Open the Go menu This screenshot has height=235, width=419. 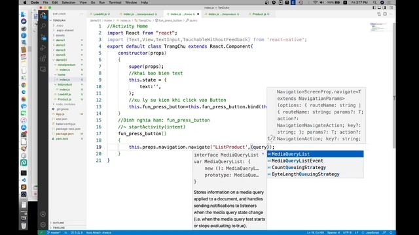pos(93,3)
